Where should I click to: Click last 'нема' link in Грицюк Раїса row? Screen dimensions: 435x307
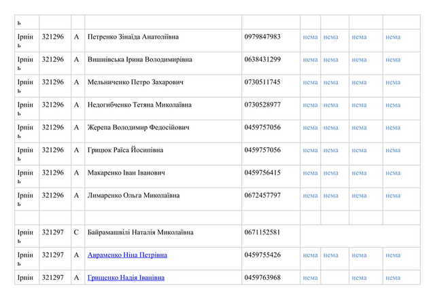pyautogui.click(x=393, y=150)
